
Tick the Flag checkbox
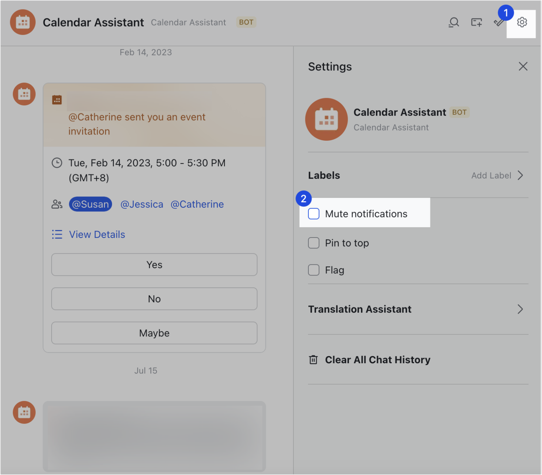point(313,270)
